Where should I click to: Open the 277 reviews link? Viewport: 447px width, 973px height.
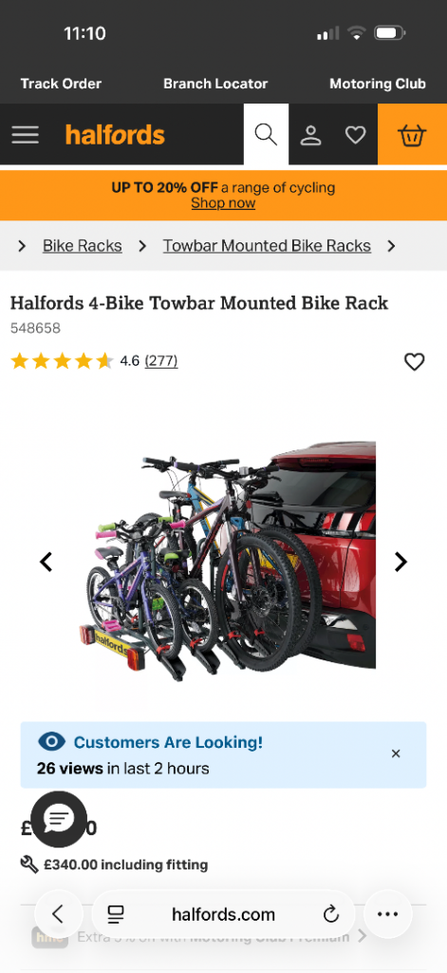[x=161, y=360]
